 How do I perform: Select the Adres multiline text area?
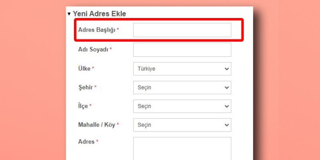point(182,149)
